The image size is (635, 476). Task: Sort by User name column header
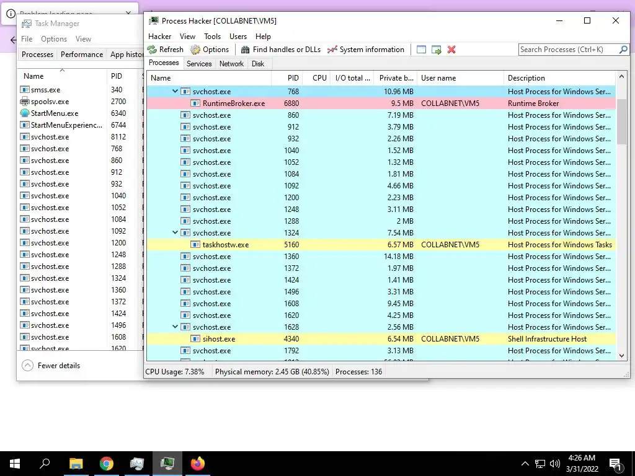(461, 78)
